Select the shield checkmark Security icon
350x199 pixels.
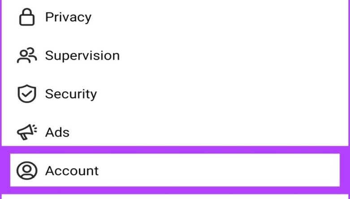(27, 94)
